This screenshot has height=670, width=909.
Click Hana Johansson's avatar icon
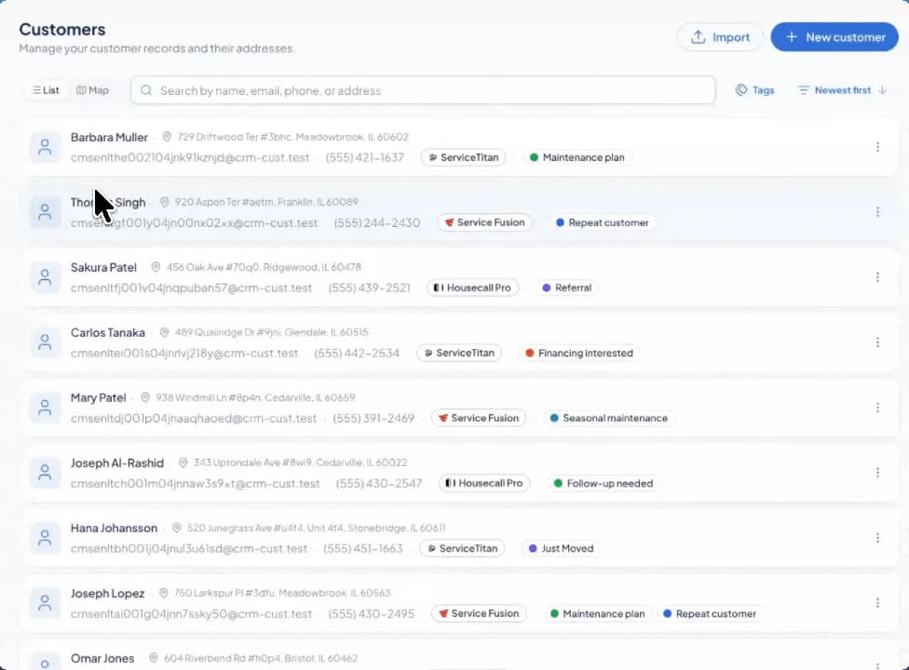pos(45,538)
